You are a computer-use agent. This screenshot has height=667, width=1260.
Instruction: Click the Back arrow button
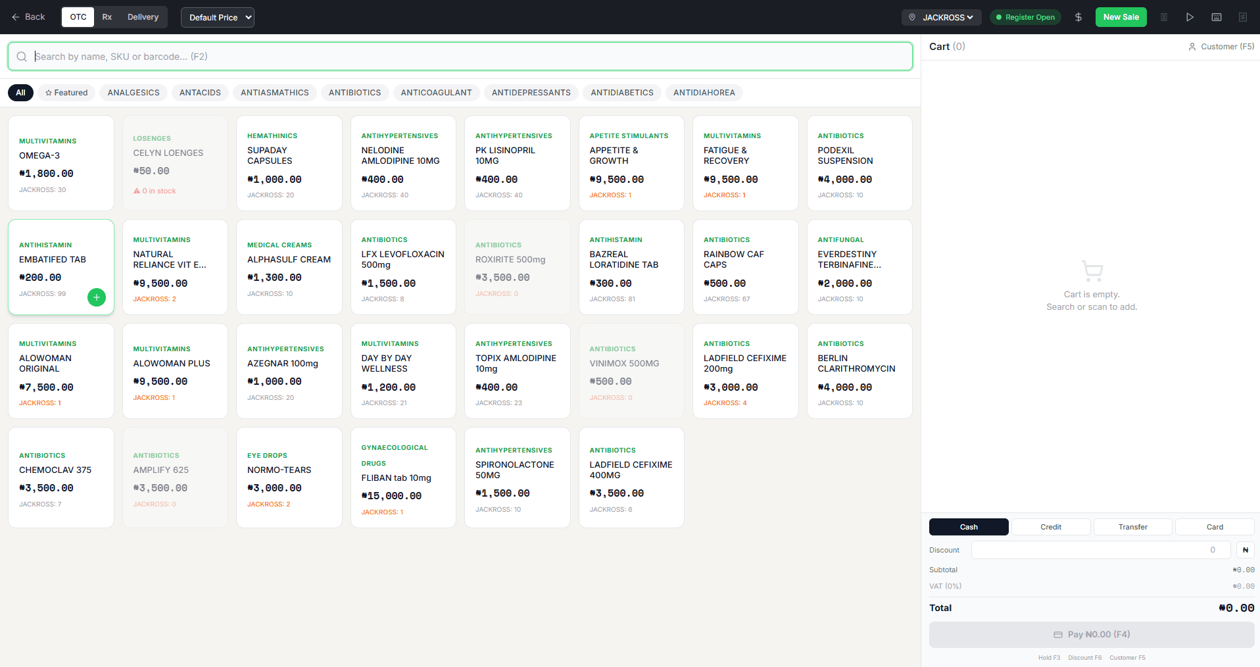pyautogui.click(x=28, y=17)
